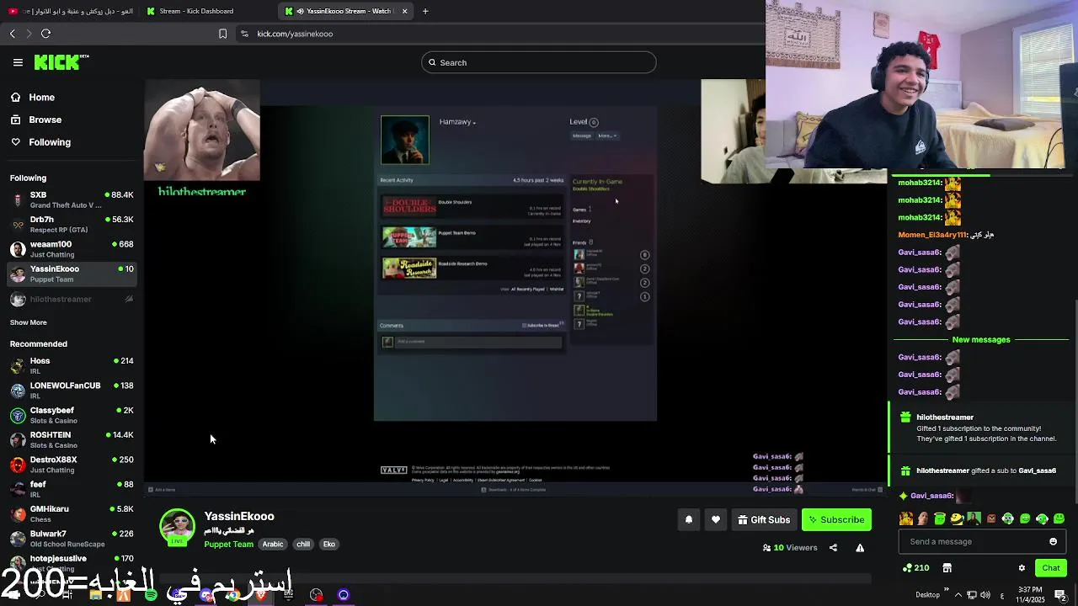Click the green Subscribe button

coord(836,519)
